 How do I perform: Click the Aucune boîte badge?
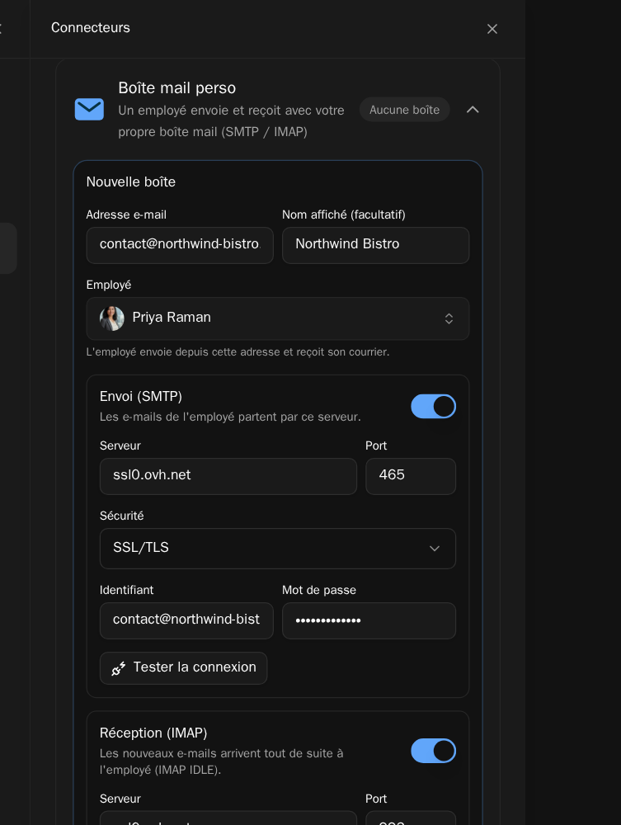click(x=404, y=110)
